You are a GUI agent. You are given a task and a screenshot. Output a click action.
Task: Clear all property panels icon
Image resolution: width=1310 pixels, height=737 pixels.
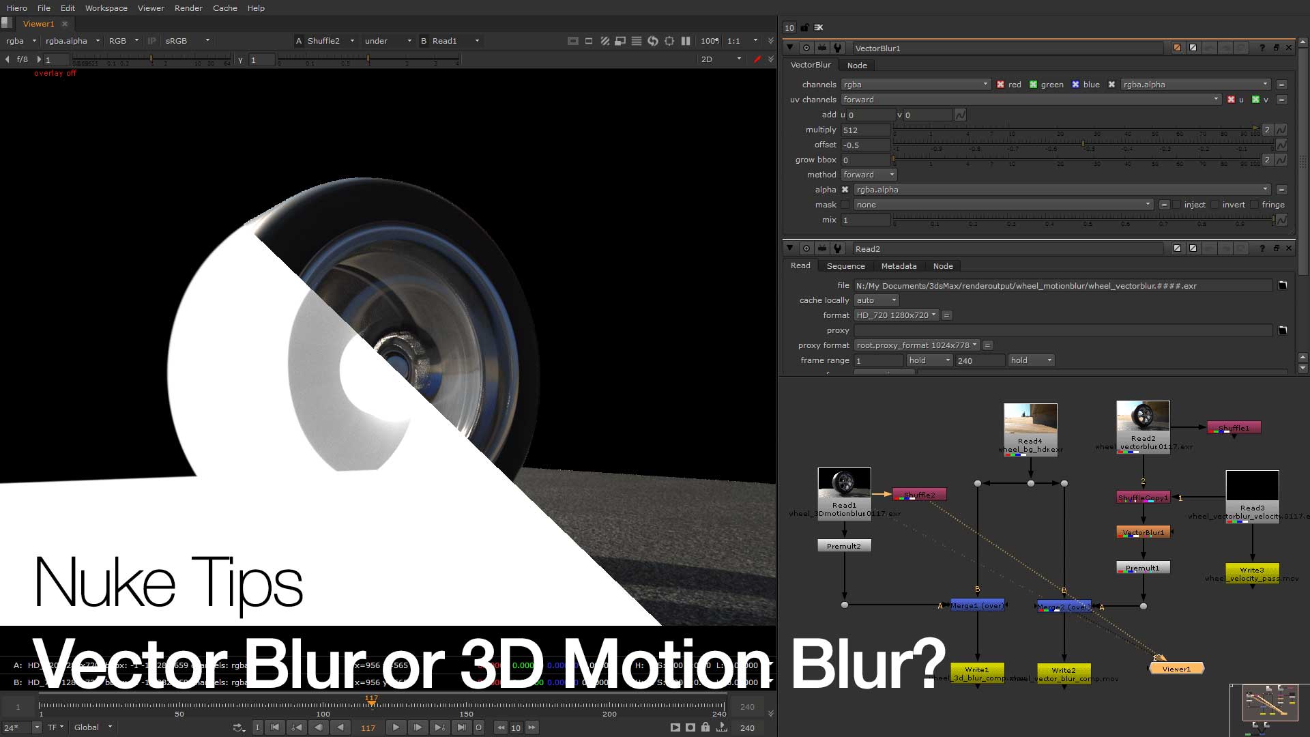tap(819, 28)
